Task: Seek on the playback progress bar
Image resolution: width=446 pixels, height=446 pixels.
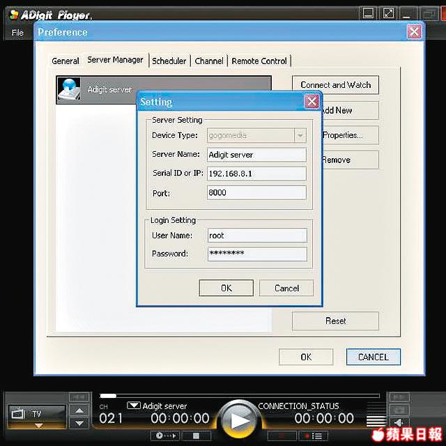Action: click(240, 396)
